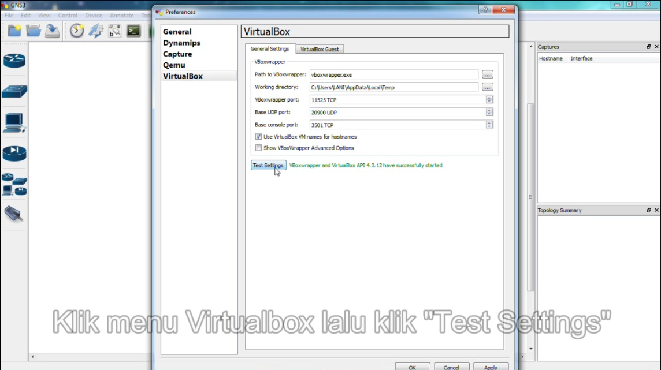This screenshot has height=370, width=661.
Task: Open the Edit menu
Action: pyautogui.click(x=26, y=15)
